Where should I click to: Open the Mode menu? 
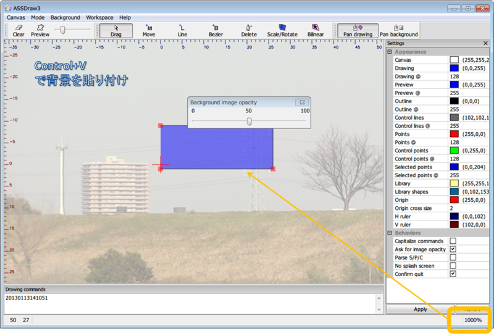pos(38,18)
